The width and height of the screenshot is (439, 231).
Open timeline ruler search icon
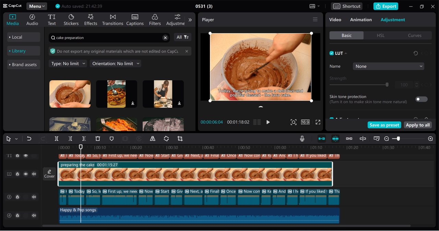(377, 139)
